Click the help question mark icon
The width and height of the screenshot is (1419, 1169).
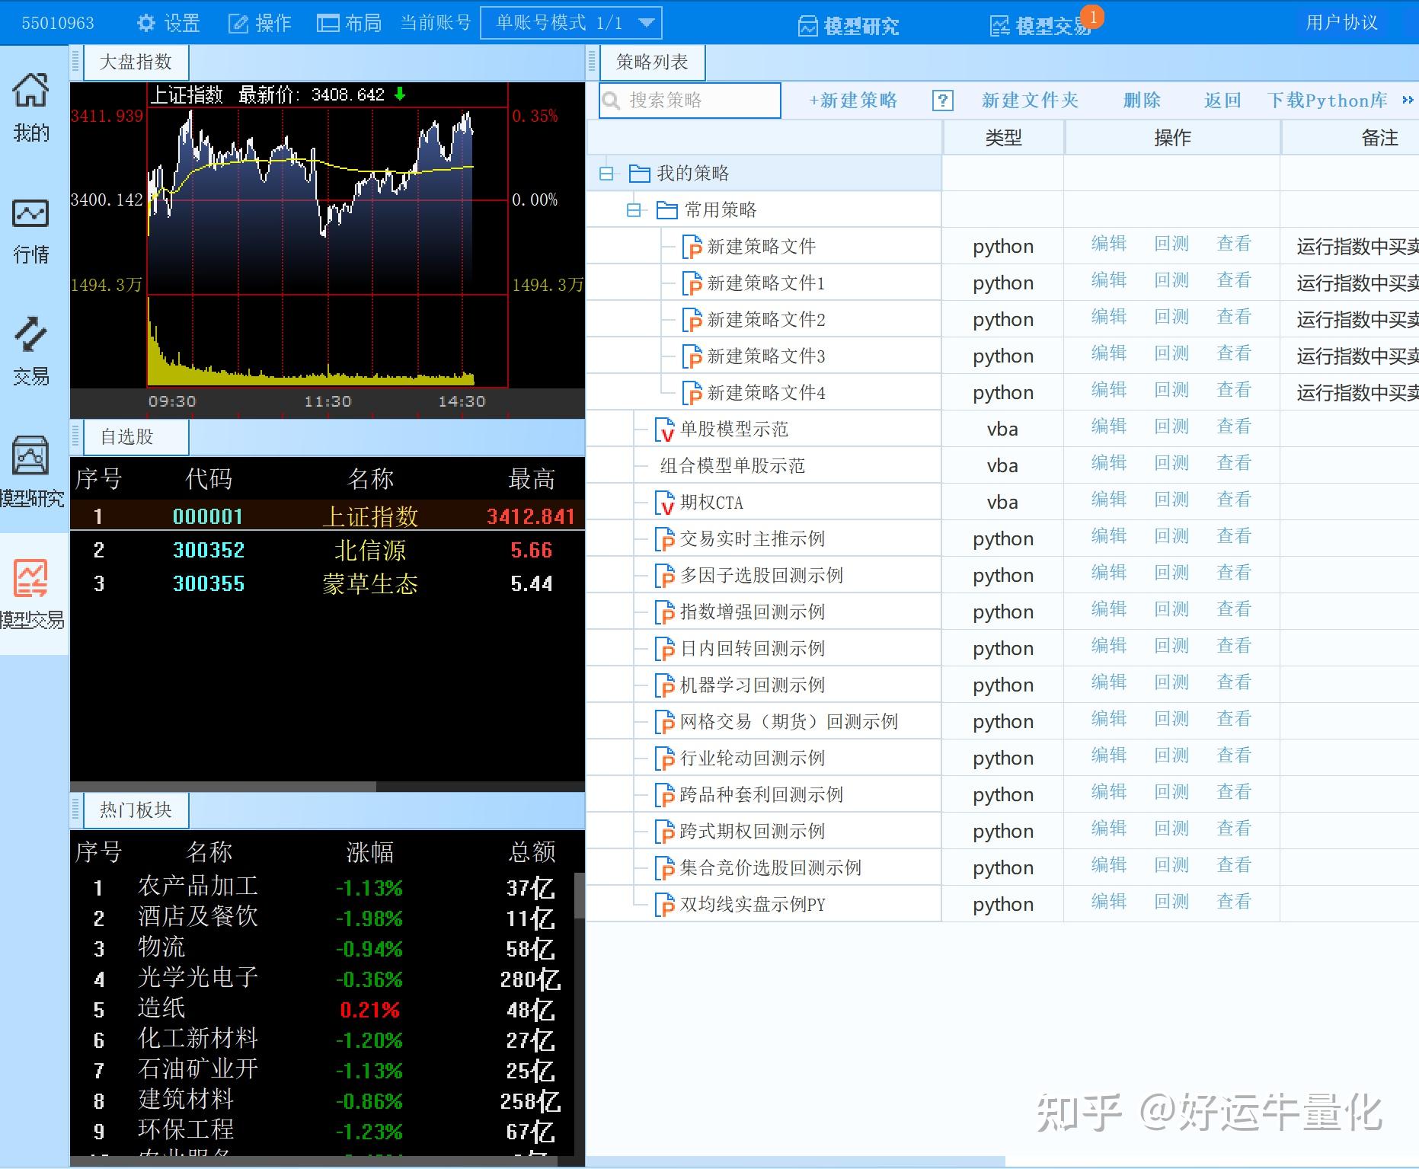coord(944,100)
